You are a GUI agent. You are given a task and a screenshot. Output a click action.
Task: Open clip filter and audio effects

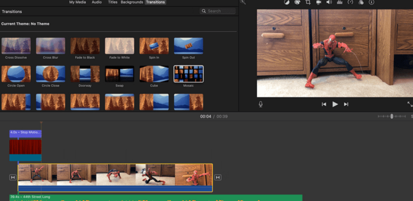point(361,2)
